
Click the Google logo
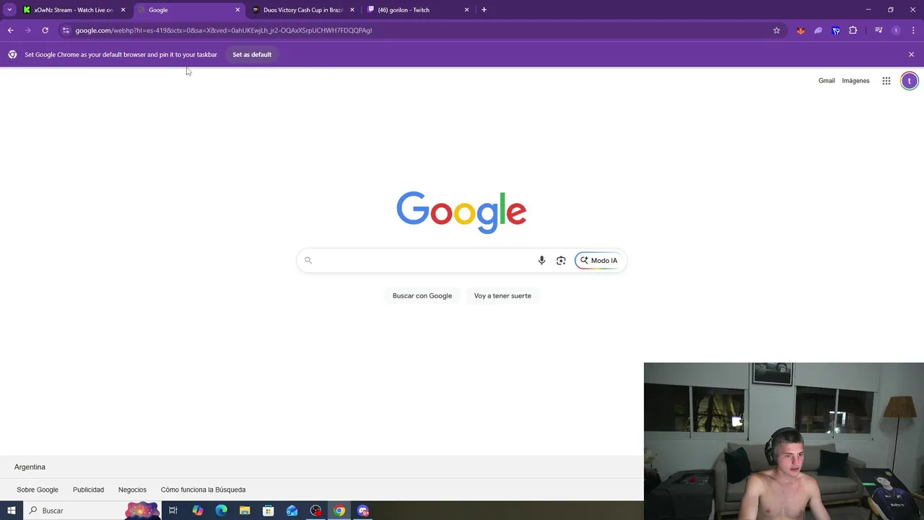461,212
